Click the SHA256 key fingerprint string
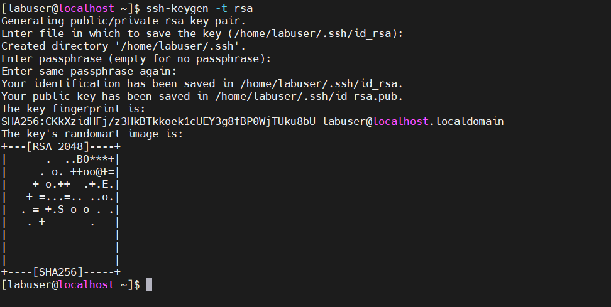The width and height of the screenshot is (611, 307). [158, 121]
